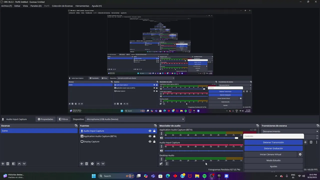Undock the Mezclador de audio panel
This screenshot has width=320, height=180.
tap(257, 126)
